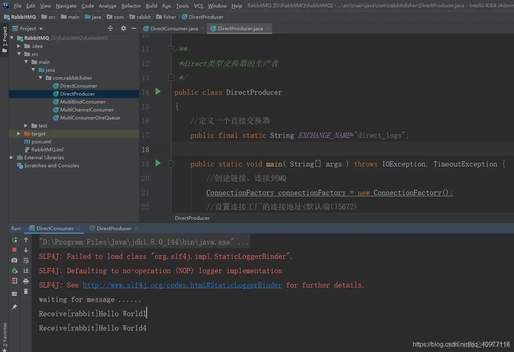The height and width of the screenshot is (352, 514).
Task: Fold the main method at line 19
Action: [x=171, y=164]
